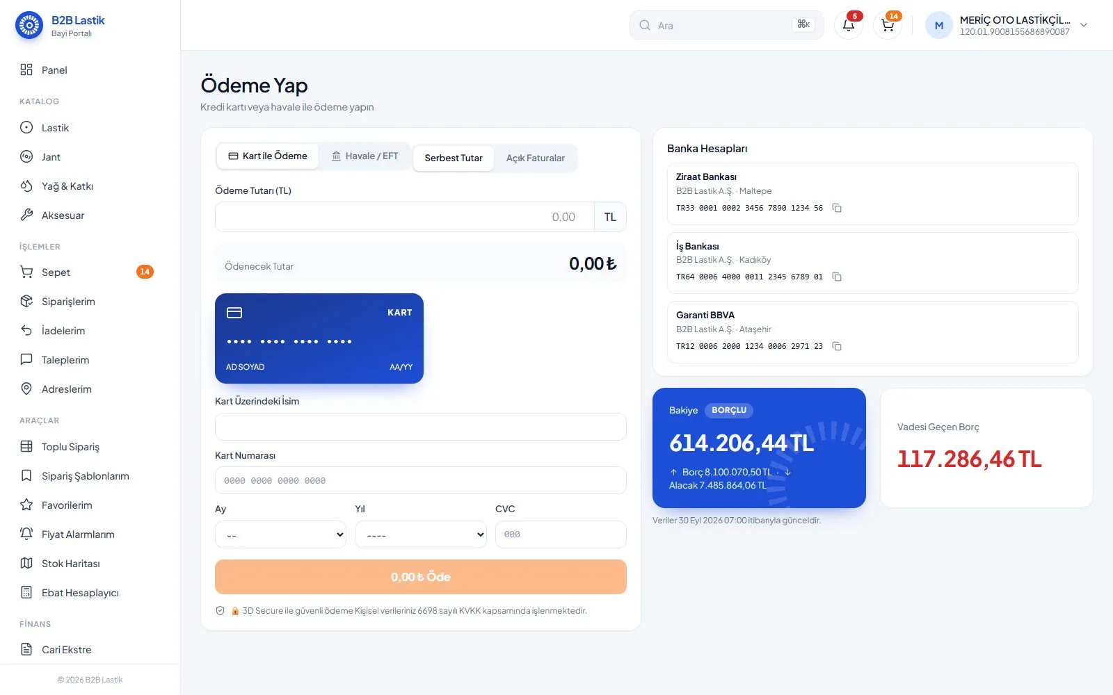Click the Bakiye balance card
The height and width of the screenshot is (695, 1113).
pos(759,448)
